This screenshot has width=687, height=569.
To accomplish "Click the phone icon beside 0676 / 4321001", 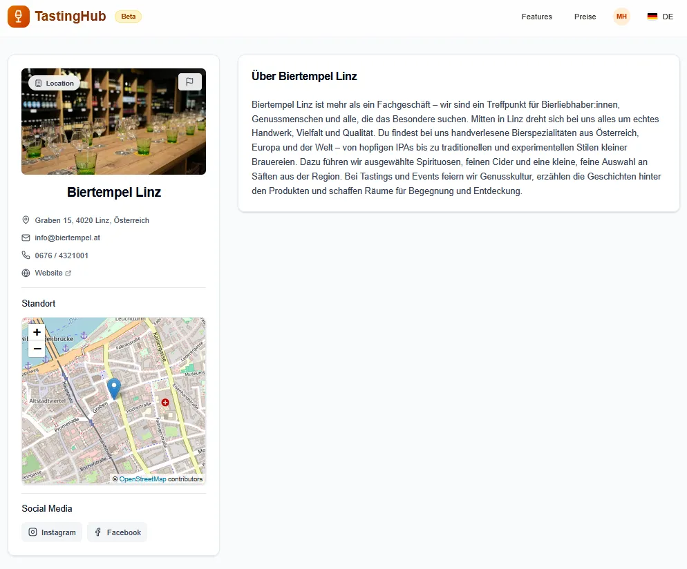I will click(x=26, y=255).
